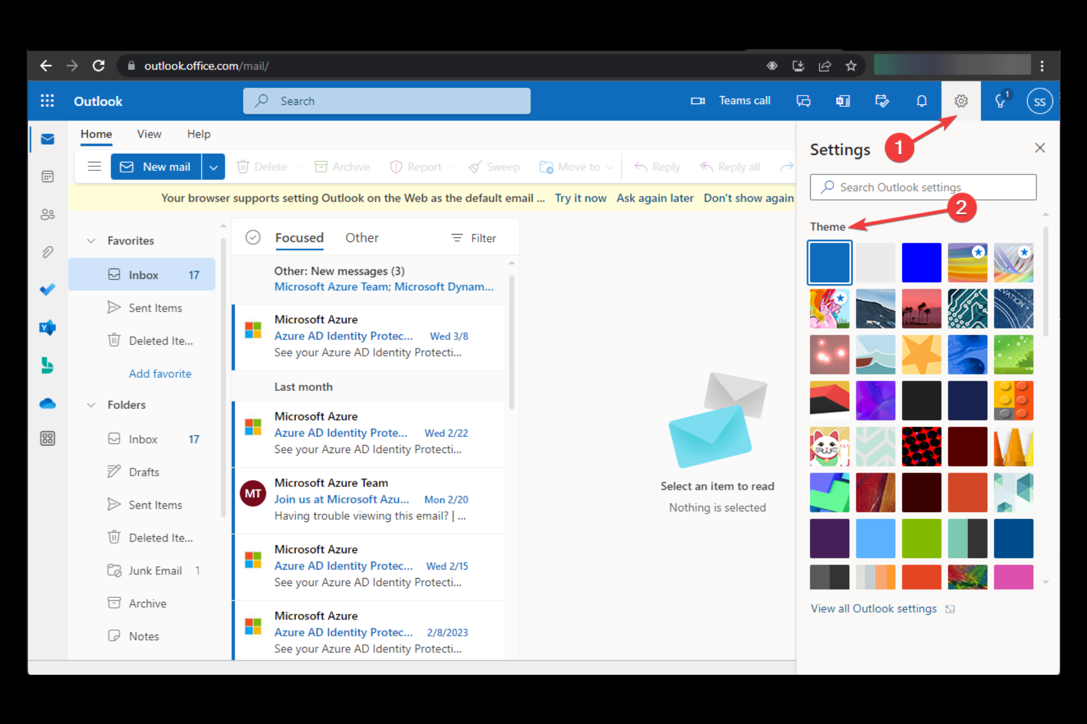Expand the Favorites folder section
Image resolution: width=1087 pixels, height=724 pixels.
point(91,240)
